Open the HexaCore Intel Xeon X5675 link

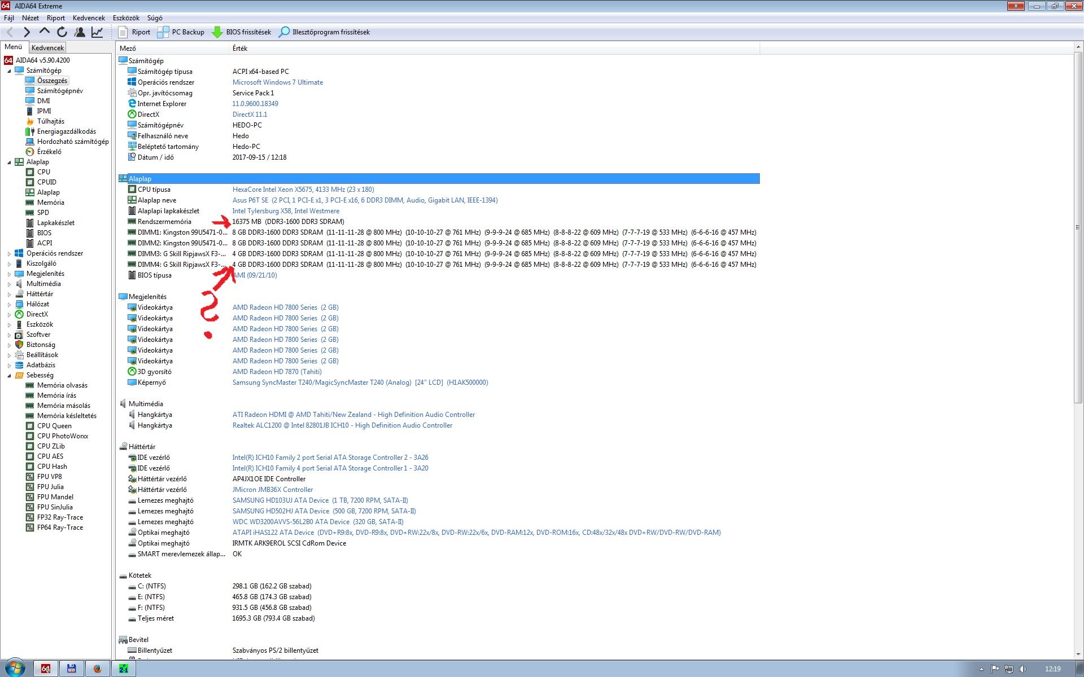click(303, 190)
